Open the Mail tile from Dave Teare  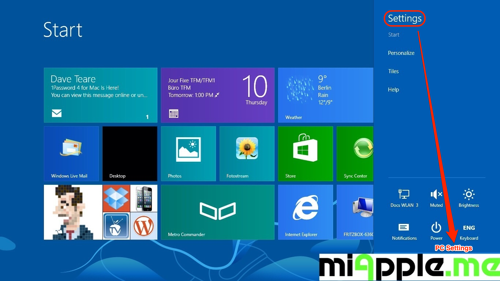point(100,95)
